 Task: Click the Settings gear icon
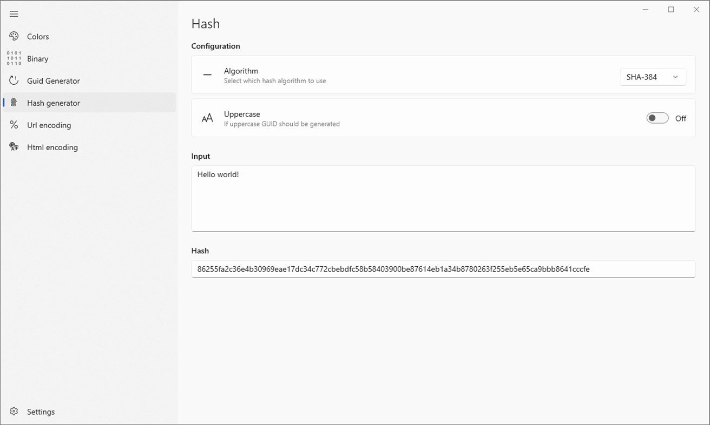coord(14,411)
